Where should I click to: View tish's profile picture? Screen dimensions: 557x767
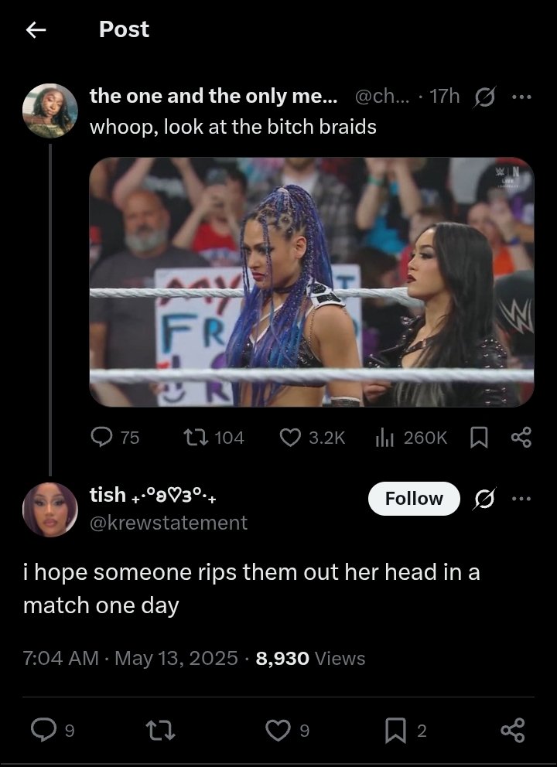[50, 510]
